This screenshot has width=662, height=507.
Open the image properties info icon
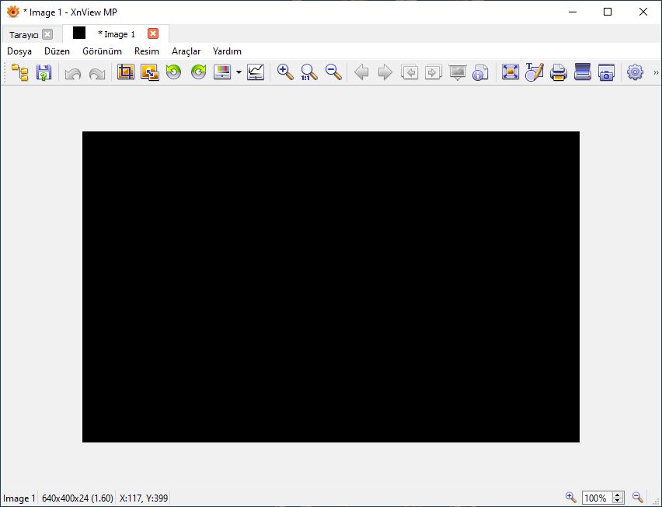click(x=480, y=72)
